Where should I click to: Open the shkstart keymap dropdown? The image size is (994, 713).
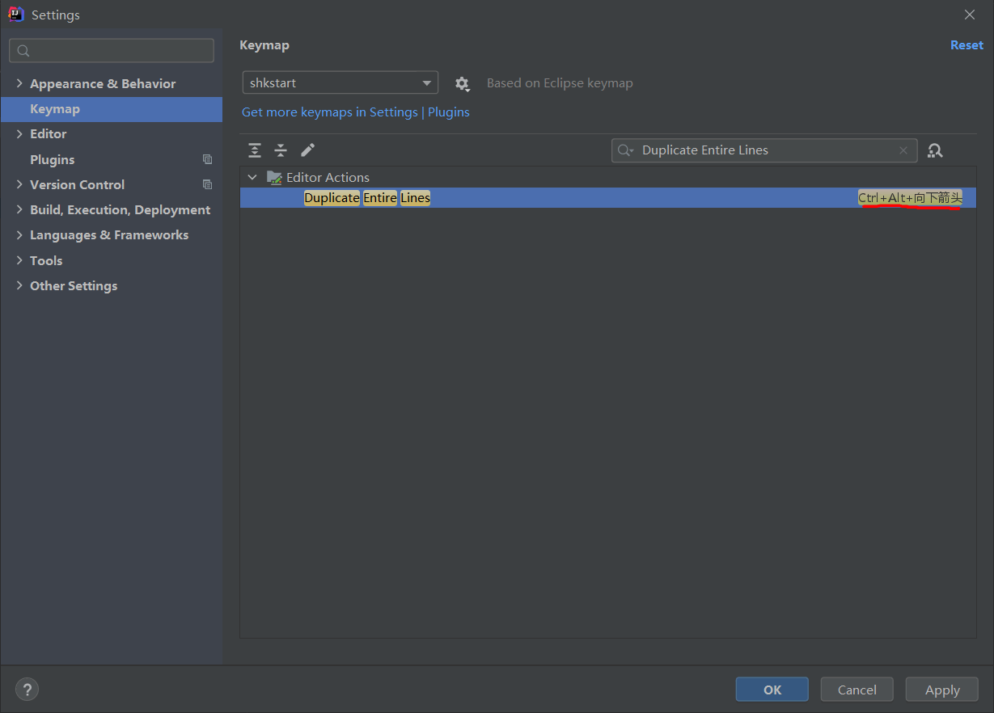point(340,82)
